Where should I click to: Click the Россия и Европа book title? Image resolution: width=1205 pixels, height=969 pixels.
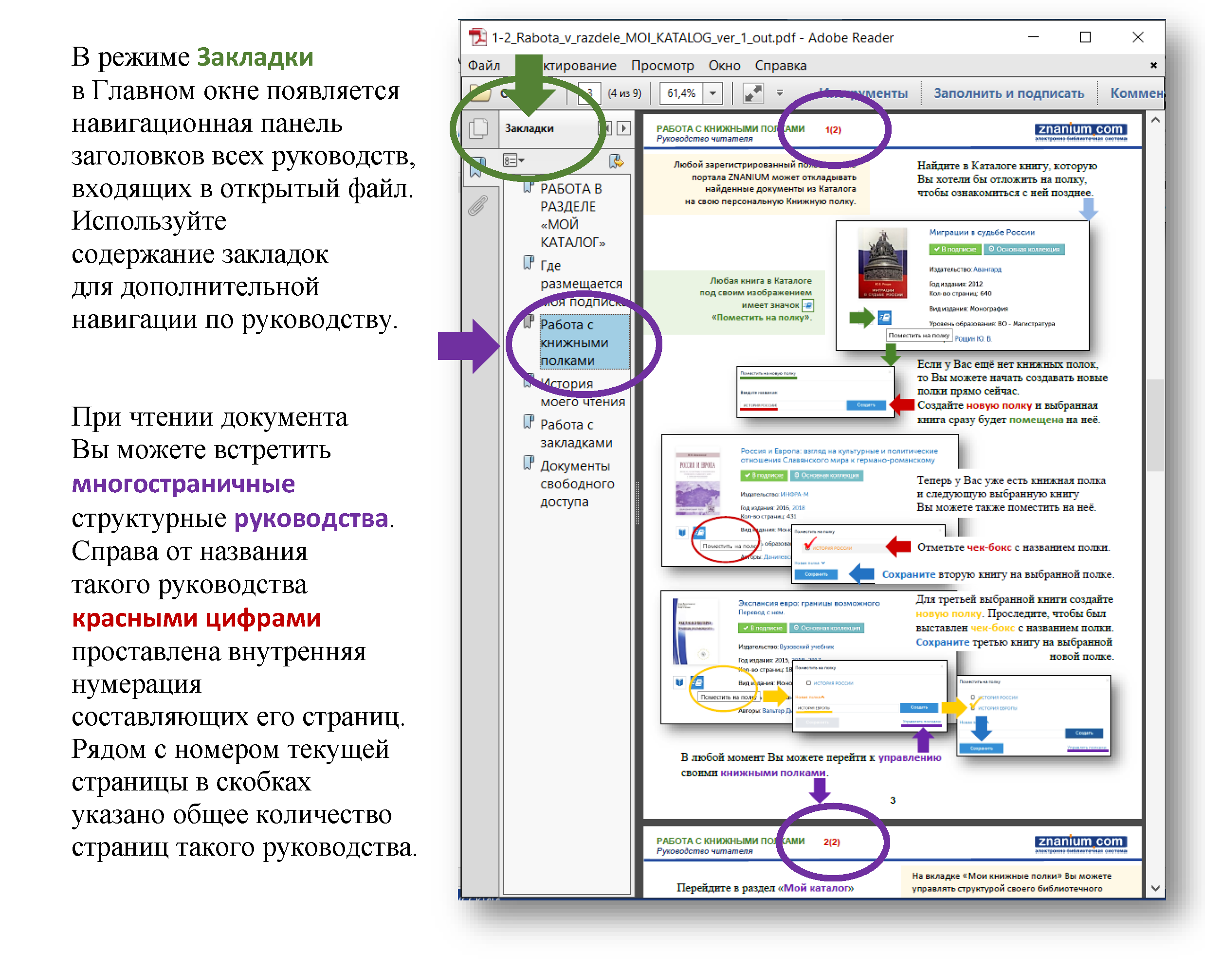[839, 456]
